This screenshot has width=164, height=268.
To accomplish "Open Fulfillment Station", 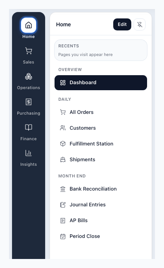I will [x=101, y=144].
